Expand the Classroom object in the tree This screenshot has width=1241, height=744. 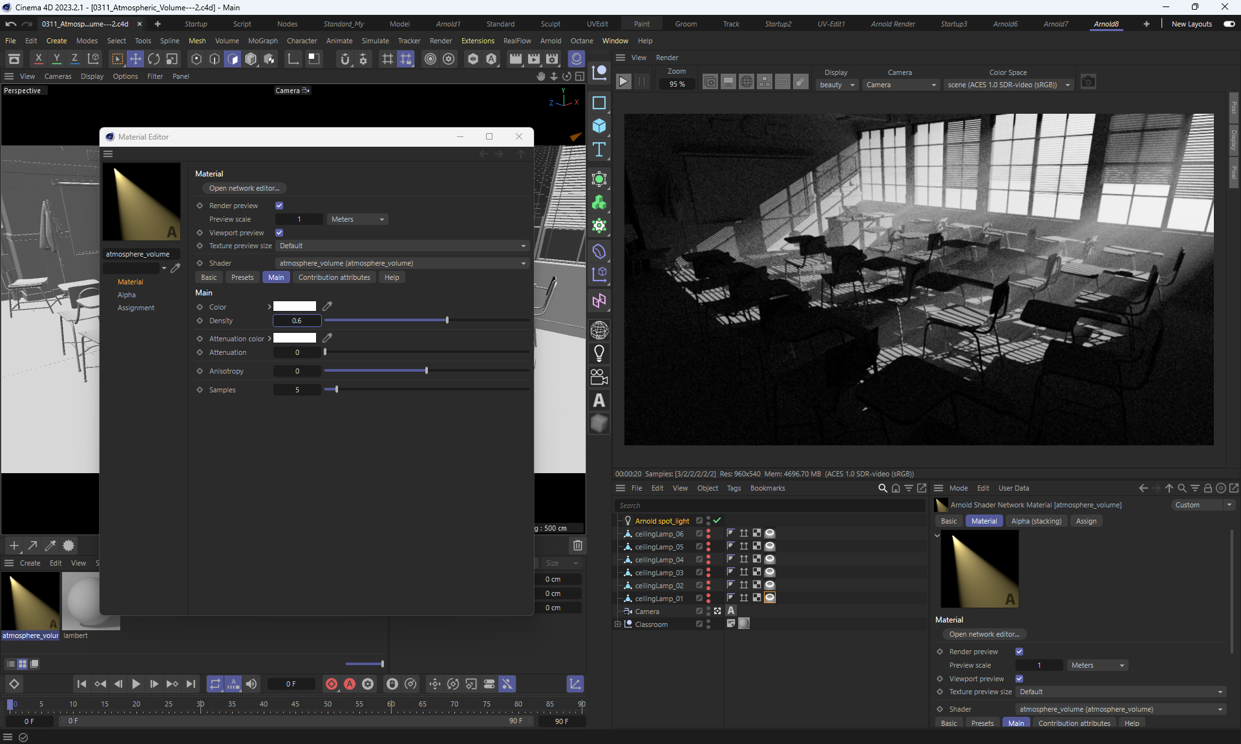pyautogui.click(x=617, y=624)
